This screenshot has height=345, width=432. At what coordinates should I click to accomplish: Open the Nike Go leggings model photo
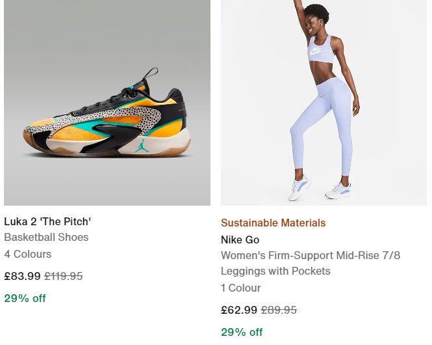pos(324,103)
